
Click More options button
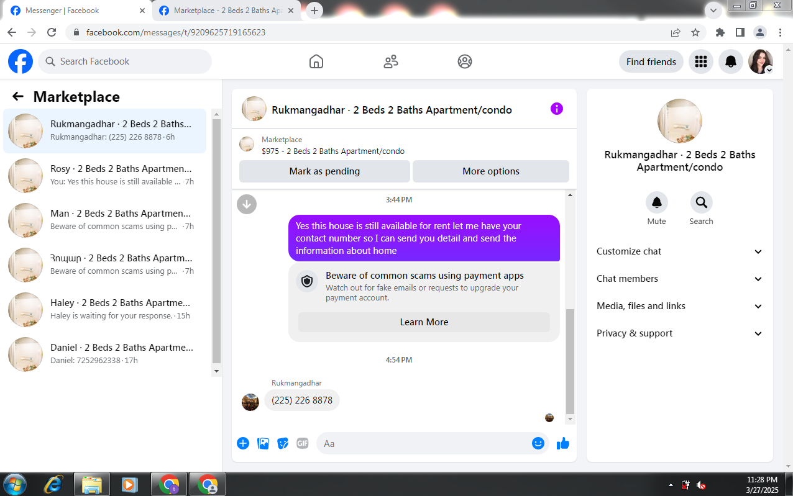491,171
